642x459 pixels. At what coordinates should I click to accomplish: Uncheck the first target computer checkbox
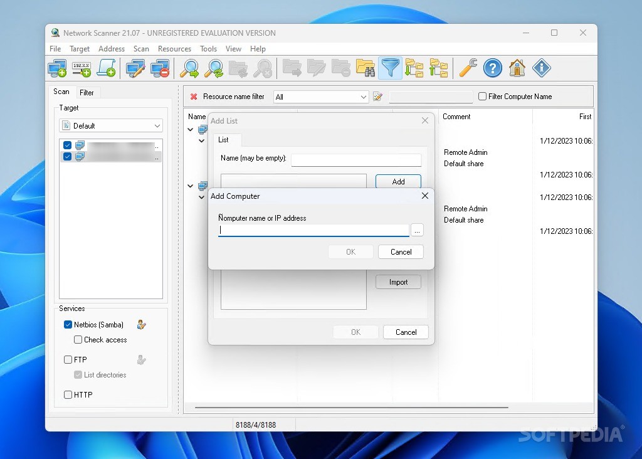pos(68,145)
